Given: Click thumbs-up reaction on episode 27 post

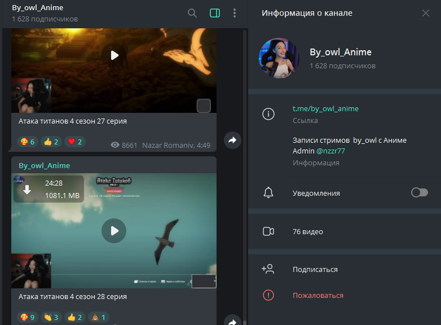Looking at the screenshot, I should pos(51,142).
